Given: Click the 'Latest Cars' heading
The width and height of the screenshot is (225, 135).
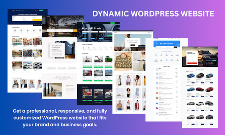Looking at the screenshot, I should click(85, 87).
